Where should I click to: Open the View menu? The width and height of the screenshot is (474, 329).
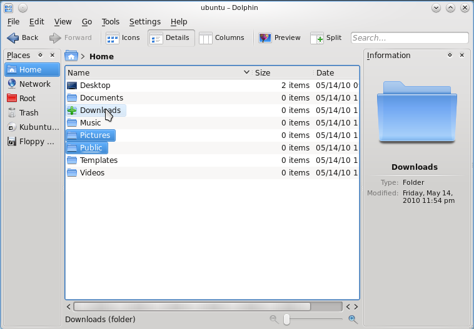63,22
